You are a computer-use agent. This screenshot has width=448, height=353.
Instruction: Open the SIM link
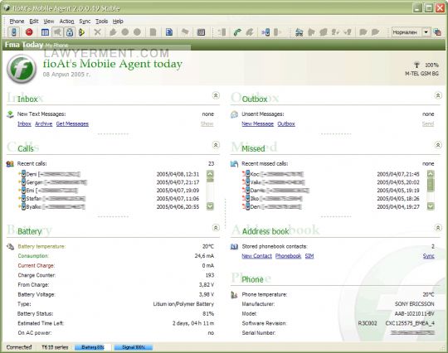[x=309, y=256]
